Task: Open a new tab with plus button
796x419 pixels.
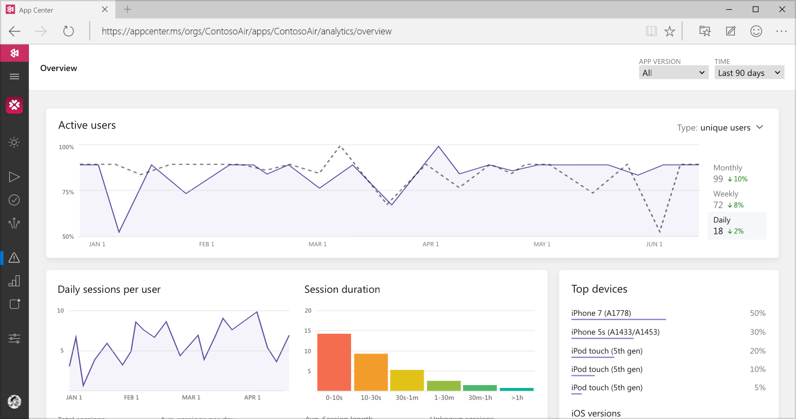Action: (127, 9)
